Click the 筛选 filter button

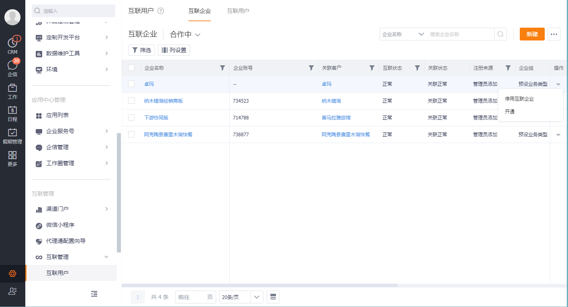tap(141, 50)
